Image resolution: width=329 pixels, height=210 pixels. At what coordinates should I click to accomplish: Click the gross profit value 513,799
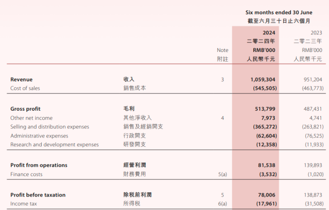265,109
